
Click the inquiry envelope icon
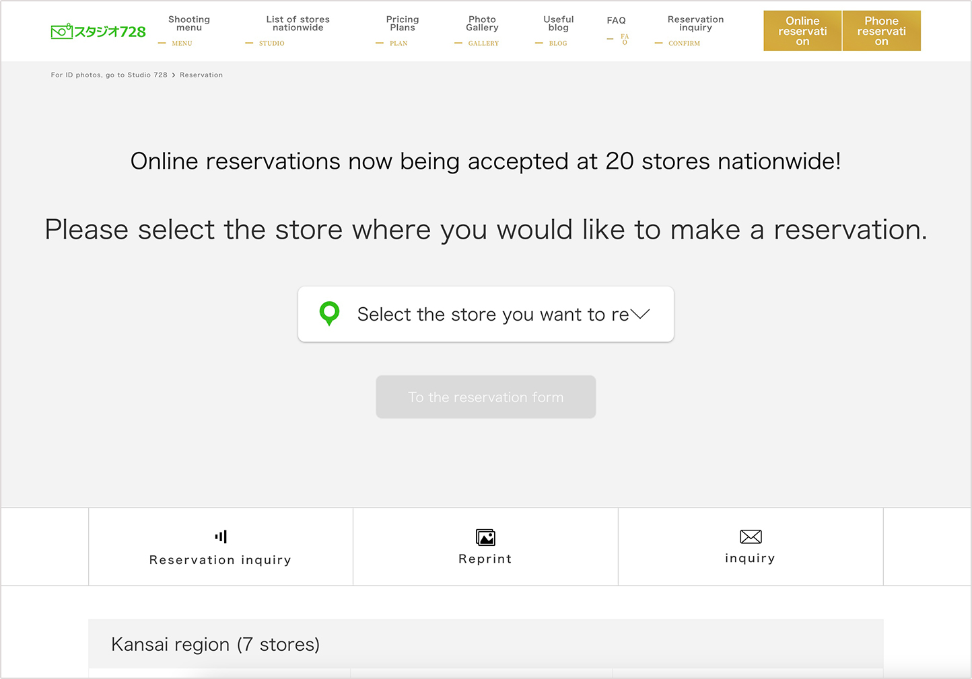750,536
